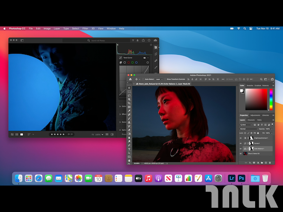Viewport: 283px width, 212px height.
Task: Switch to the Adjustments tab
Action: click(x=255, y=115)
